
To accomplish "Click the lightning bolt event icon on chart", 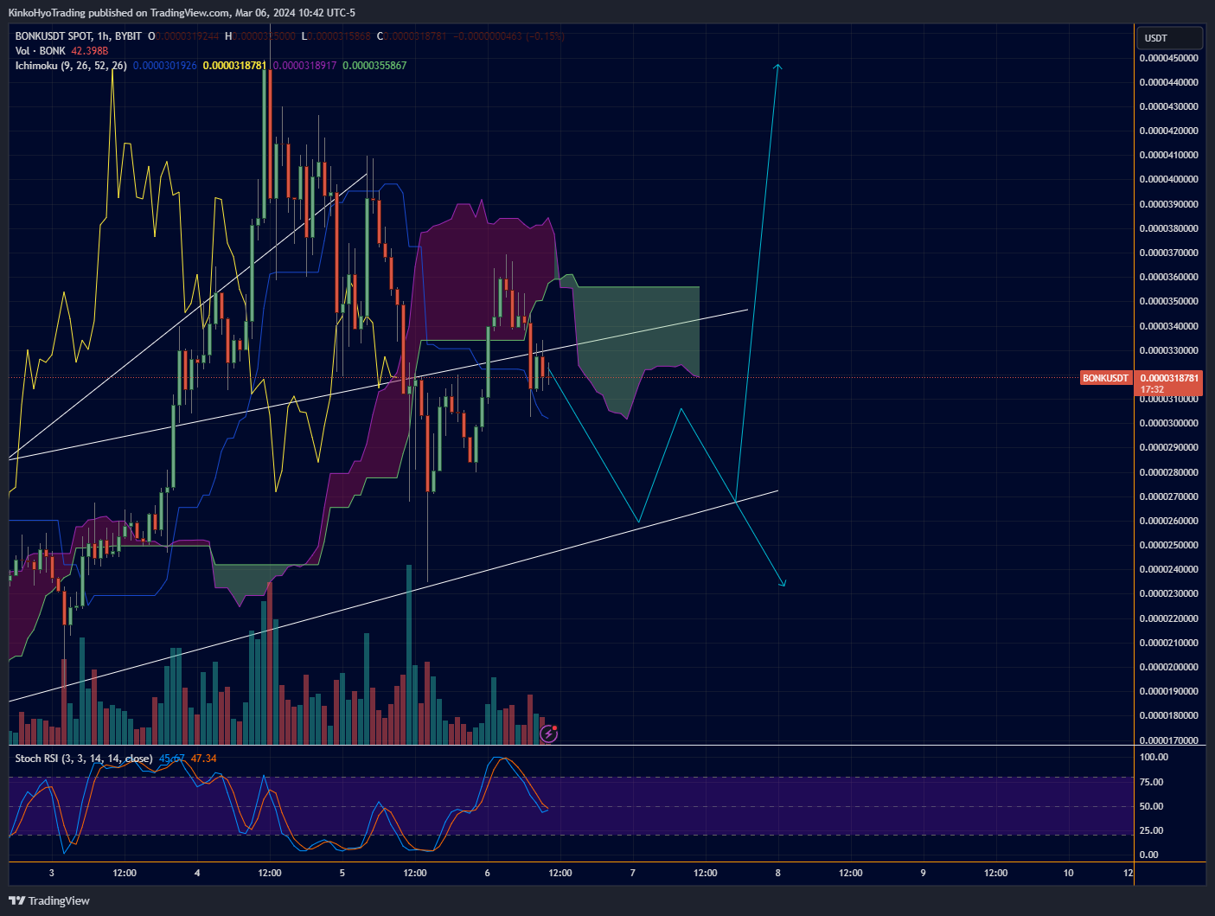I will 549,734.
